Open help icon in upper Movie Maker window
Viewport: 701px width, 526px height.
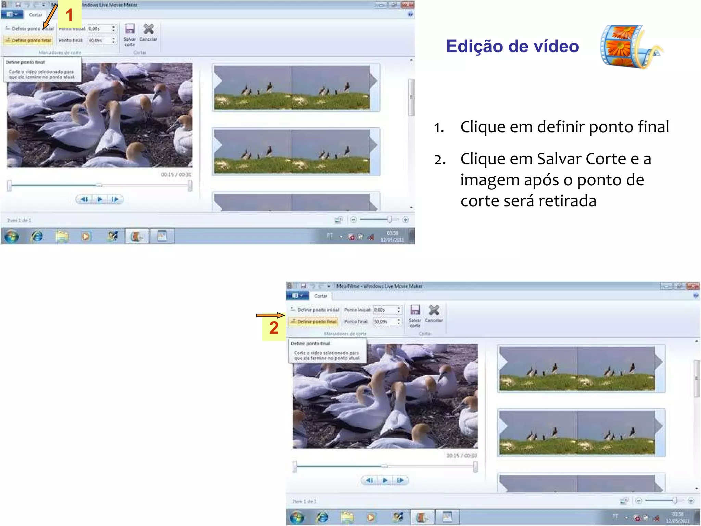(x=410, y=14)
